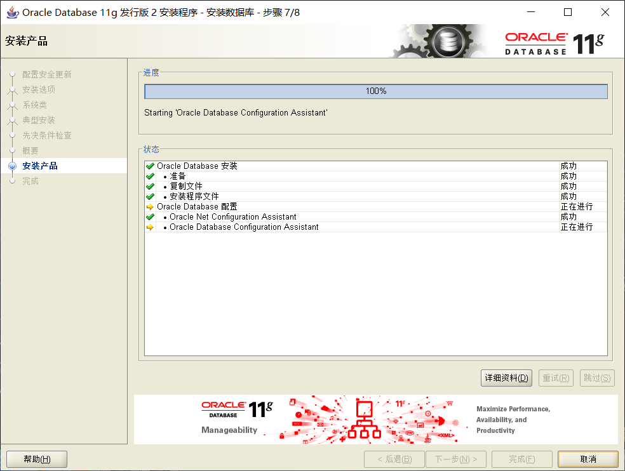
Task: Click the '跳过(S)' button
Action: pyautogui.click(x=597, y=378)
